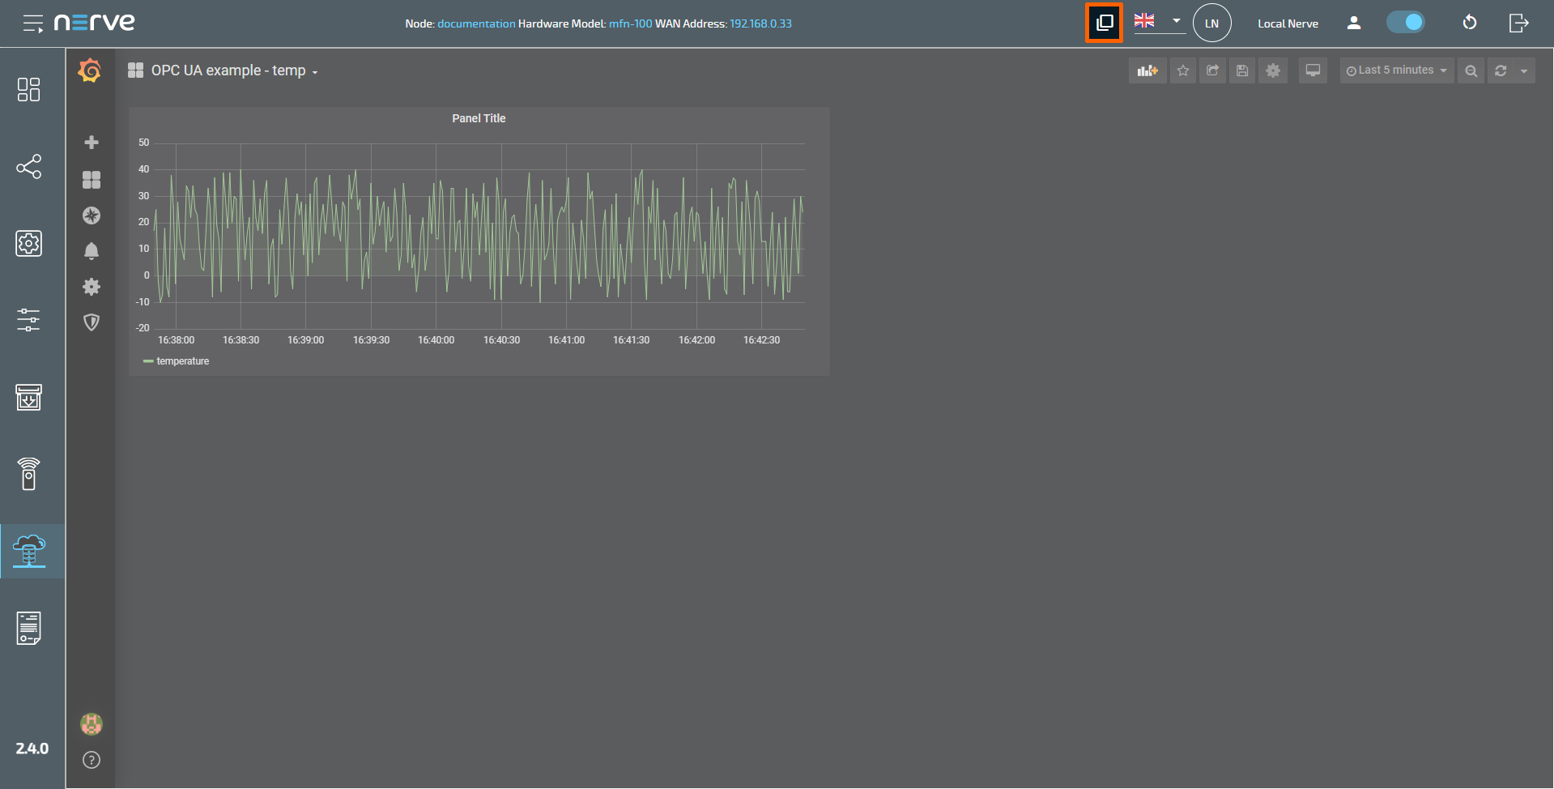Click the time range zoom out magnifier
This screenshot has width=1554, height=789.
point(1471,70)
